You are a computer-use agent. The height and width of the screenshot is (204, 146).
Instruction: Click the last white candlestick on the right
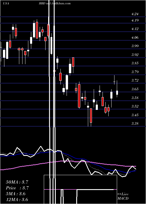(x=117, y=93)
